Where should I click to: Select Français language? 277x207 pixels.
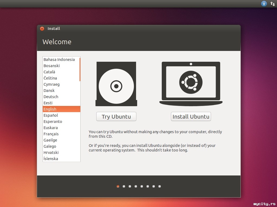coord(61,134)
